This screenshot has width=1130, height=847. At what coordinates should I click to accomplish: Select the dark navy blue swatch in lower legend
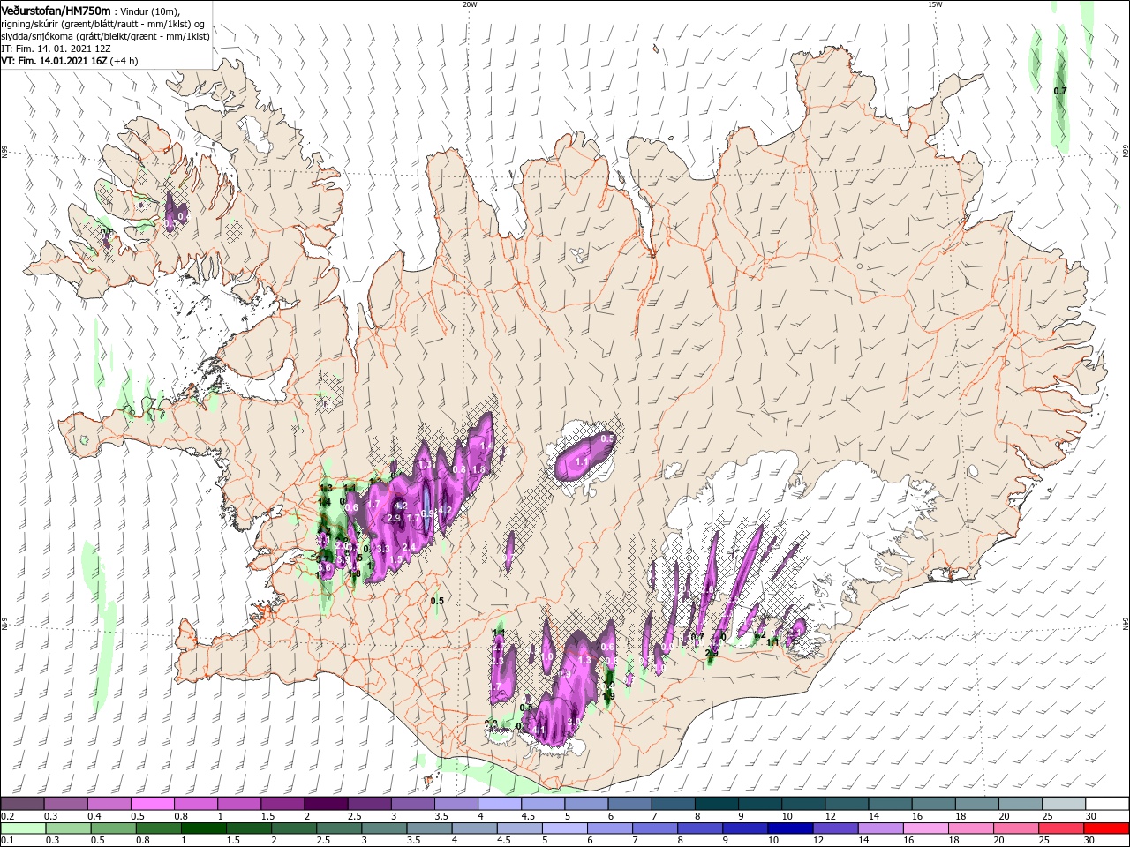tap(788, 828)
